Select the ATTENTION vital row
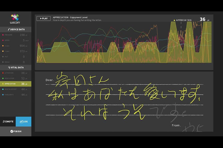Screen dimensions: 223x148 [16, 73]
